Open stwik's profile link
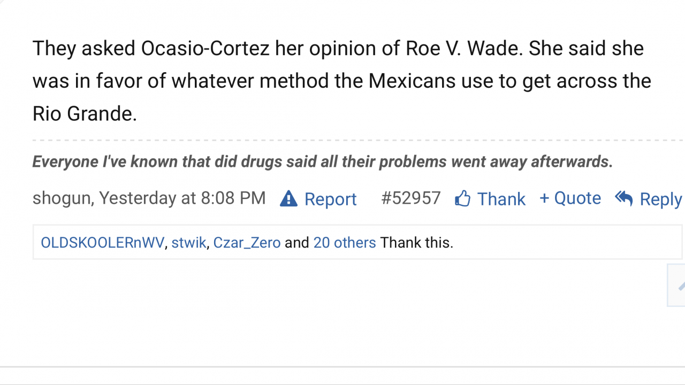The height and width of the screenshot is (385, 685). [189, 243]
